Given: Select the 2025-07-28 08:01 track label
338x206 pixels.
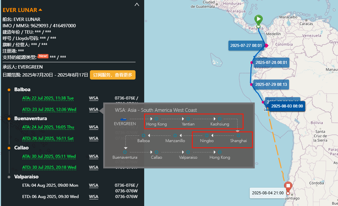Looking at the screenshot, I should tap(271, 63).
